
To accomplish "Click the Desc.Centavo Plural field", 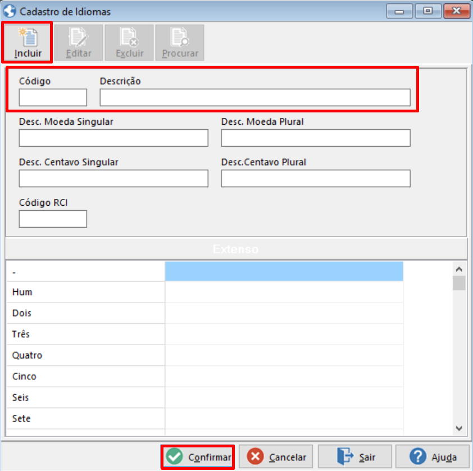I will (x=316, y=178).
